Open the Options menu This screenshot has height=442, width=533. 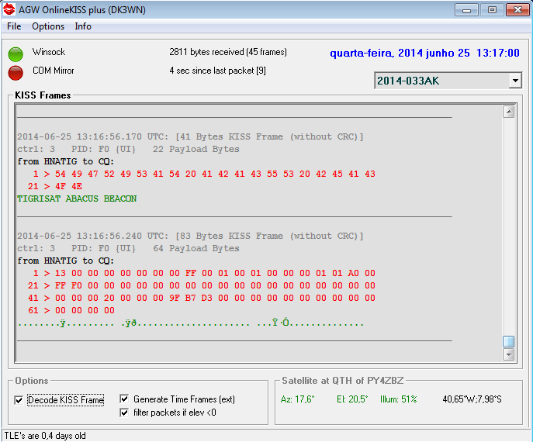tap(48, 26)
